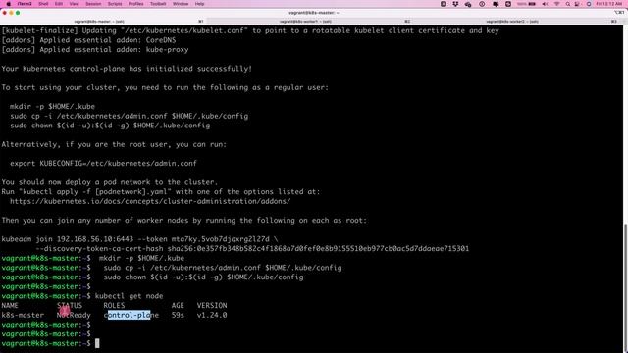Click the Siri icon in menu bar

[x=589, y=4]
